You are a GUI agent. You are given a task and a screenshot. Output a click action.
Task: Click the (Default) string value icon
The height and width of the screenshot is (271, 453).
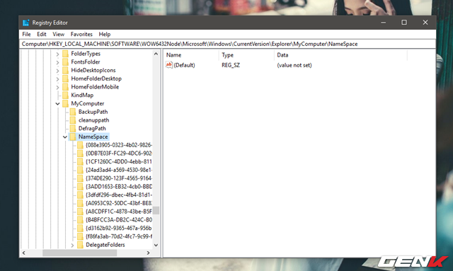pos(169,65)
